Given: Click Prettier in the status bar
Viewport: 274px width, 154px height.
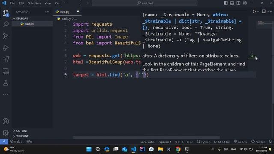Looking at the screenshot, I should [258, 142].
